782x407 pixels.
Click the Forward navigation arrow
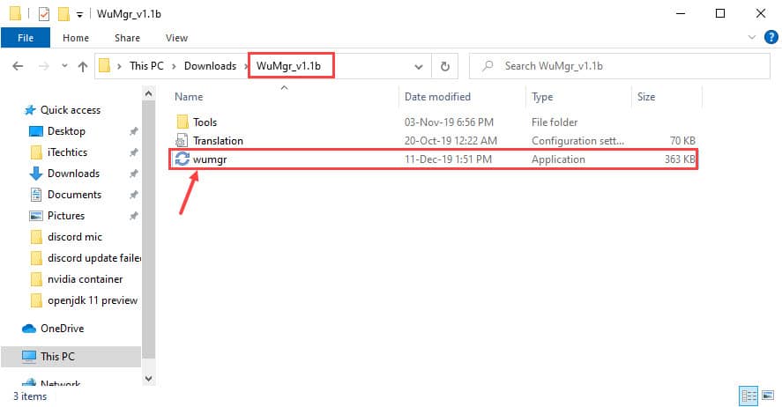(44, 66)
